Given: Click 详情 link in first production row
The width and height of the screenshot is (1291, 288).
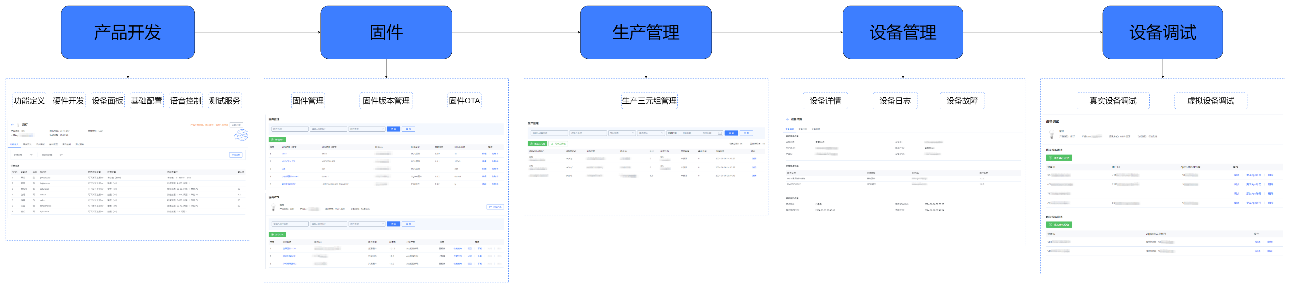Looking at the screenshot, I should pyautogui.click(x=754, y=159).
